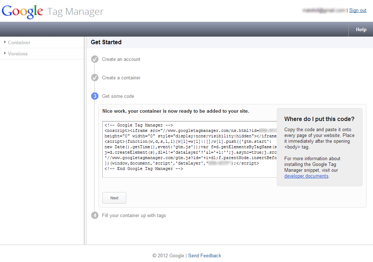The width and height of the screenshot is (373, 262).
Task: Open the Container sidebar disclosure triangle
Action: coord(4,42)
